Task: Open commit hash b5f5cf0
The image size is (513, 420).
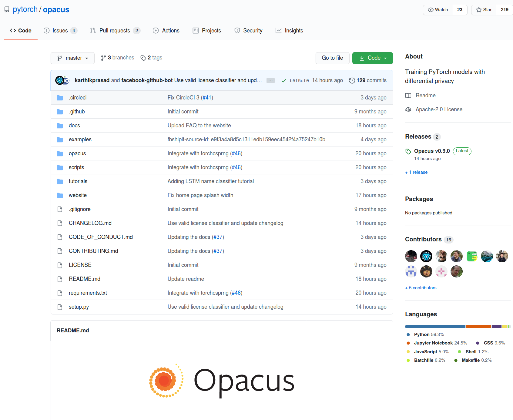Action: pos(299,81)
